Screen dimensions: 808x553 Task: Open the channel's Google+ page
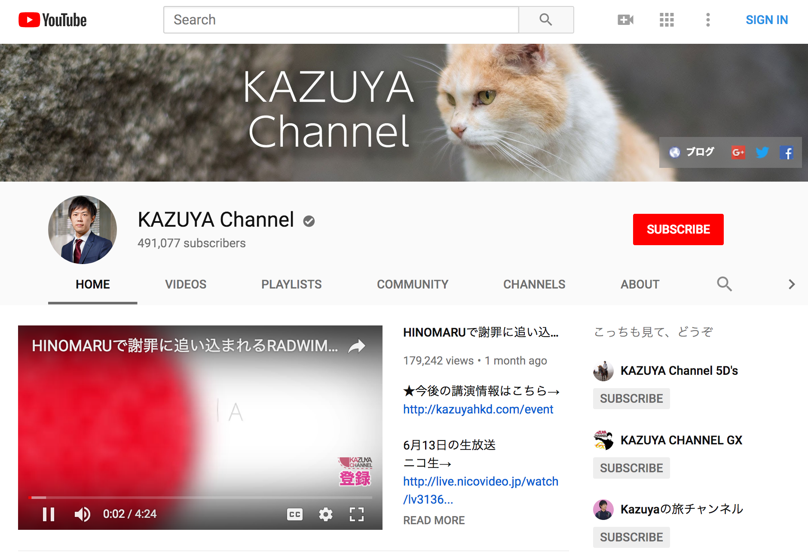(x=738, y=152)
